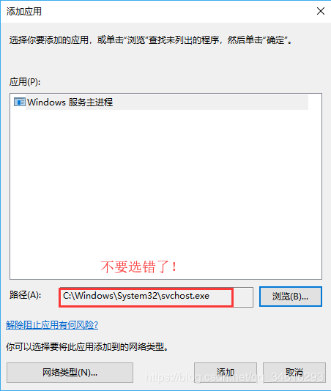Open the 浏览(B)... file browser
The height and width of the screenshot is (391, 331).
coord(291,297)
